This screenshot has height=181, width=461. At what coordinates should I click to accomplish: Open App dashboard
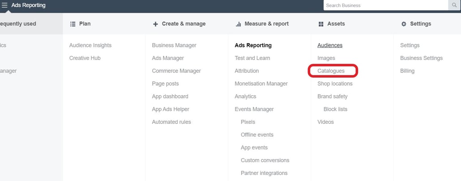(x=170, y=96)
